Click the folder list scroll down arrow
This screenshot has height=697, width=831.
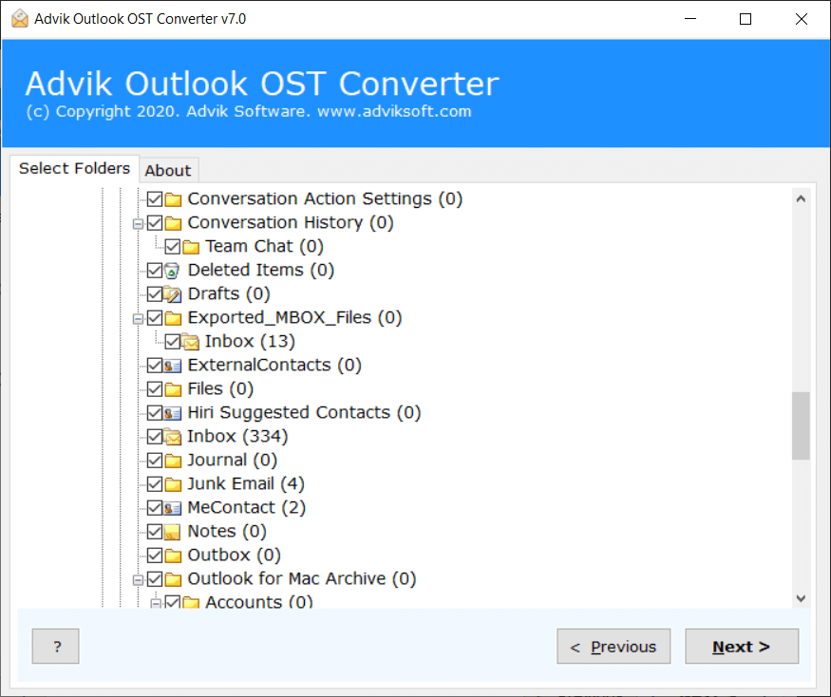(801, 598)
